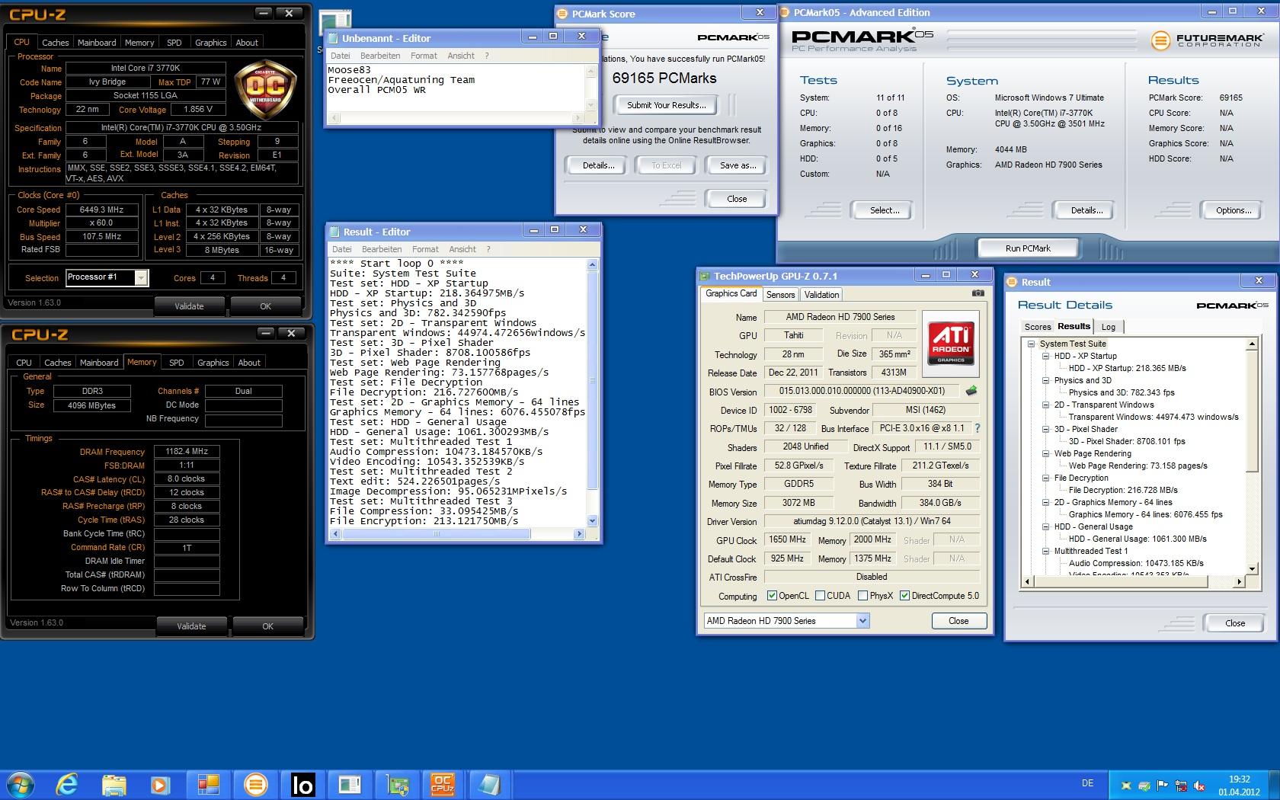The image size is (1280, 800).
Task: Click the Options... button in PCMark05
Action: [1234, 210]
